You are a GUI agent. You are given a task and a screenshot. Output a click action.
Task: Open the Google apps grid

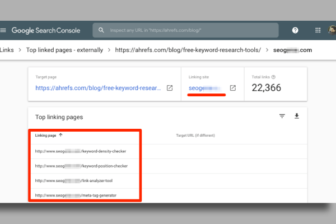point(318,30)
